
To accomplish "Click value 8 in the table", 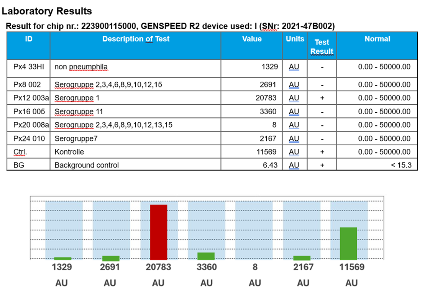I will pyautogui.click(x=274, y=125).
